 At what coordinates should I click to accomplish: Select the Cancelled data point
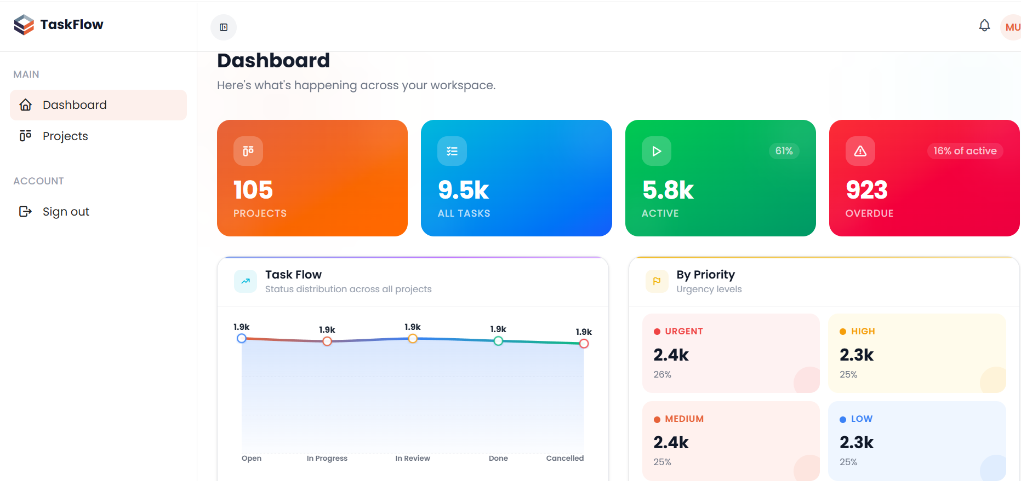(x=584, y=344)
